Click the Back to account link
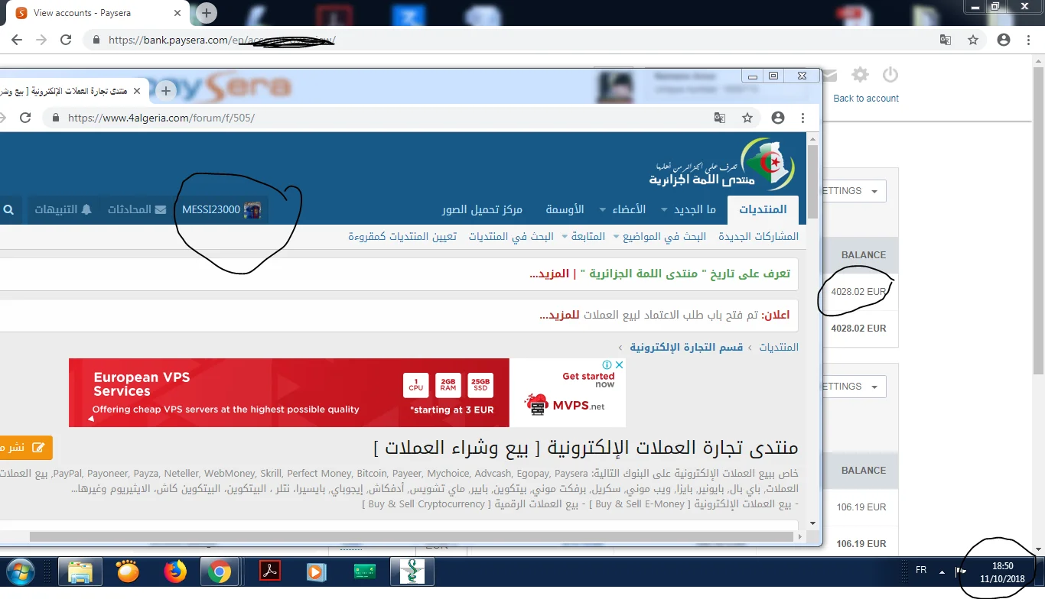 [866, 99]
